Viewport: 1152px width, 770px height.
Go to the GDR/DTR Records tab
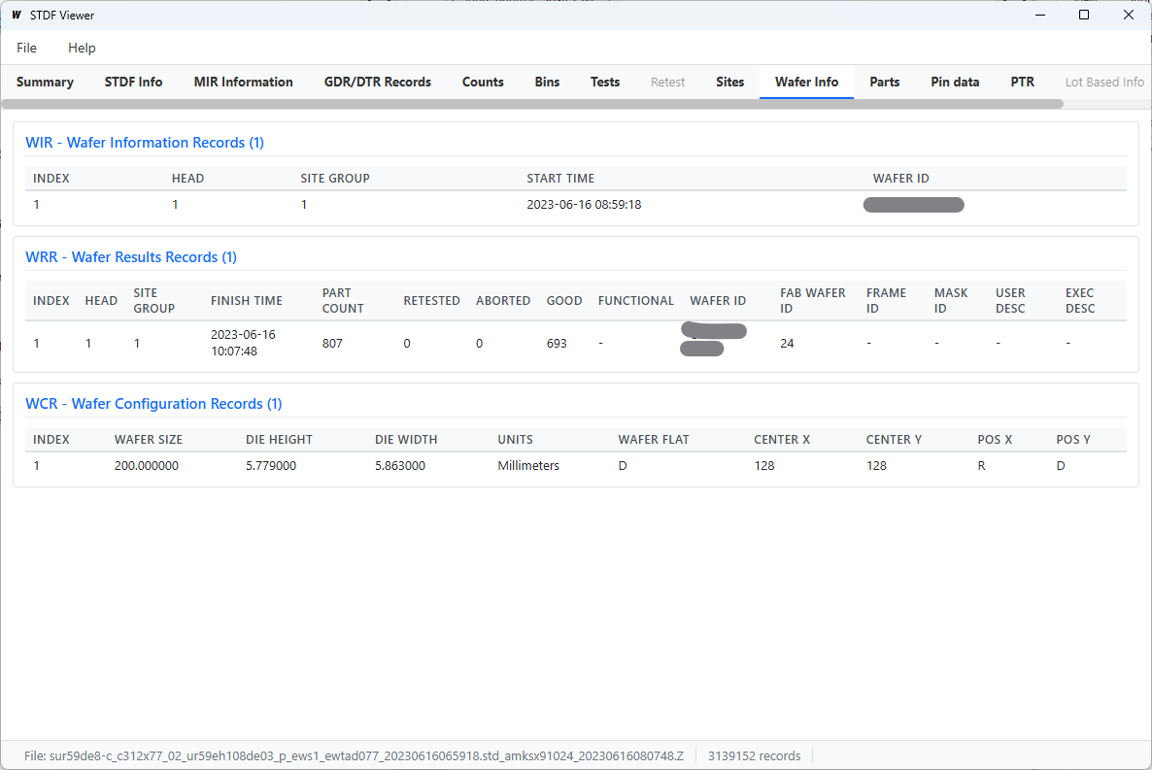pos(377,83)
